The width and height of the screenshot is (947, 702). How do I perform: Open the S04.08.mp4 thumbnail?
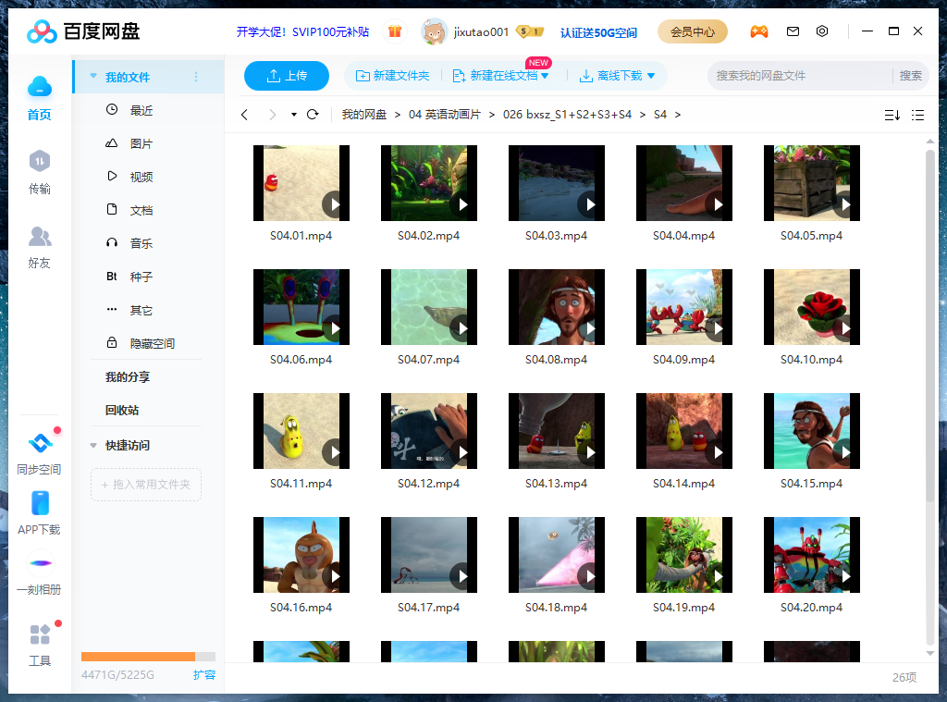[x=556, y=307]
